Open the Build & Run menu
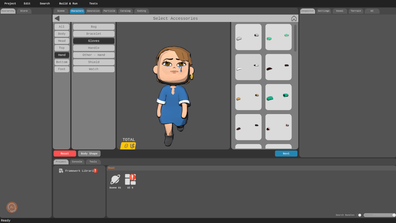Screen dimensions: 396x223 tap(68, 3)
